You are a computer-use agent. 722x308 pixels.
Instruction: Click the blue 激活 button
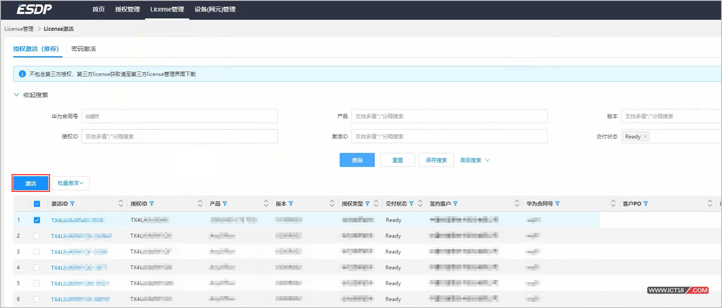tap(31, 183)
